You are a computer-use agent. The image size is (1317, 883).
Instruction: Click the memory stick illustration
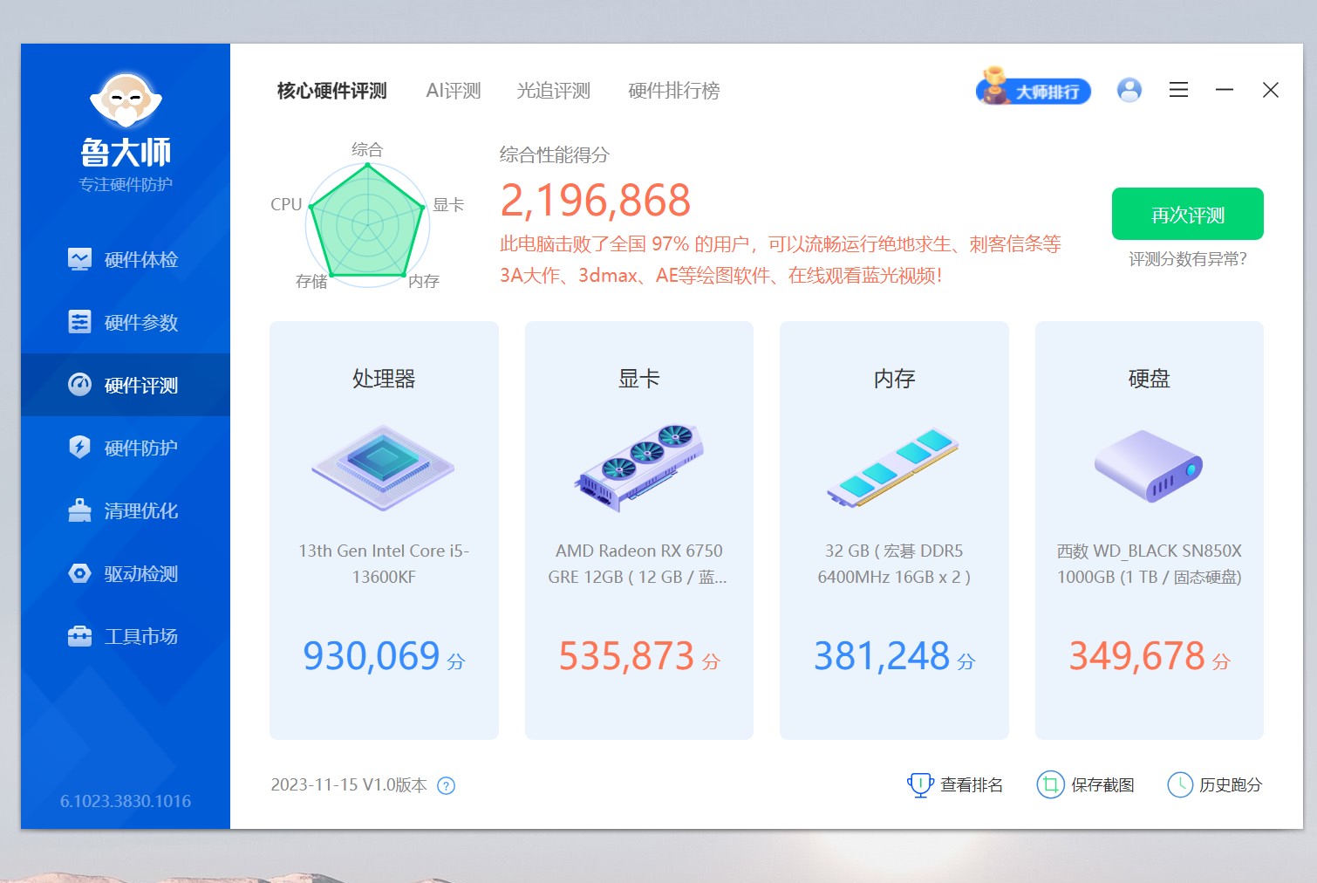pyautogui.click(x=893, y=468)
